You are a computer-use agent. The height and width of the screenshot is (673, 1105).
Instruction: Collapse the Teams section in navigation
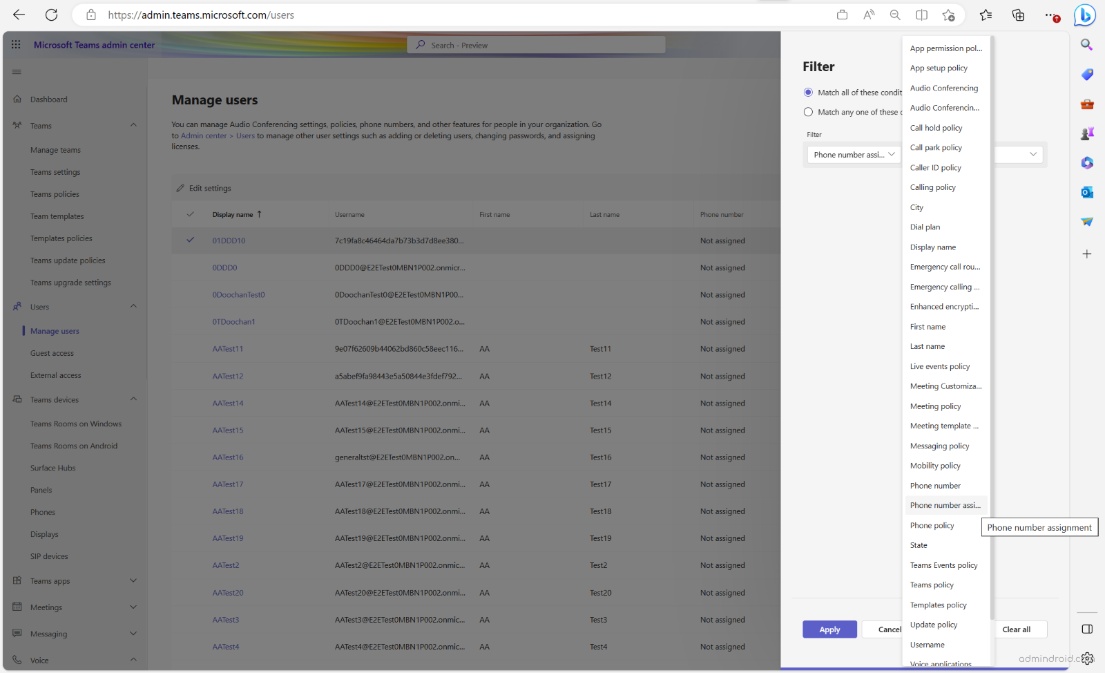pos(133,125)
